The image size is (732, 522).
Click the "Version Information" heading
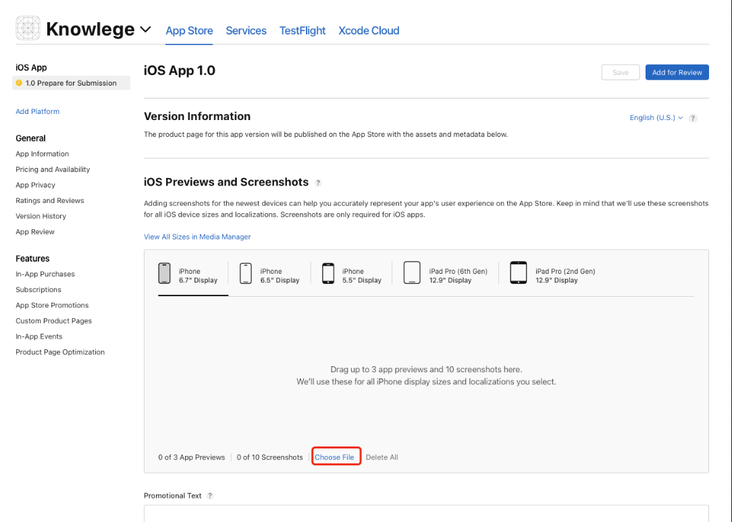click(x=197, y=116)
